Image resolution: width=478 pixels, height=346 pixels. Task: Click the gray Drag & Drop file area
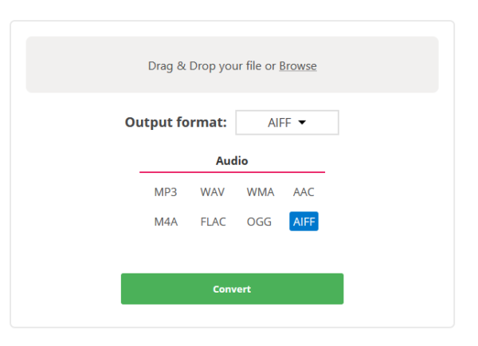click(x=233, y=65)
